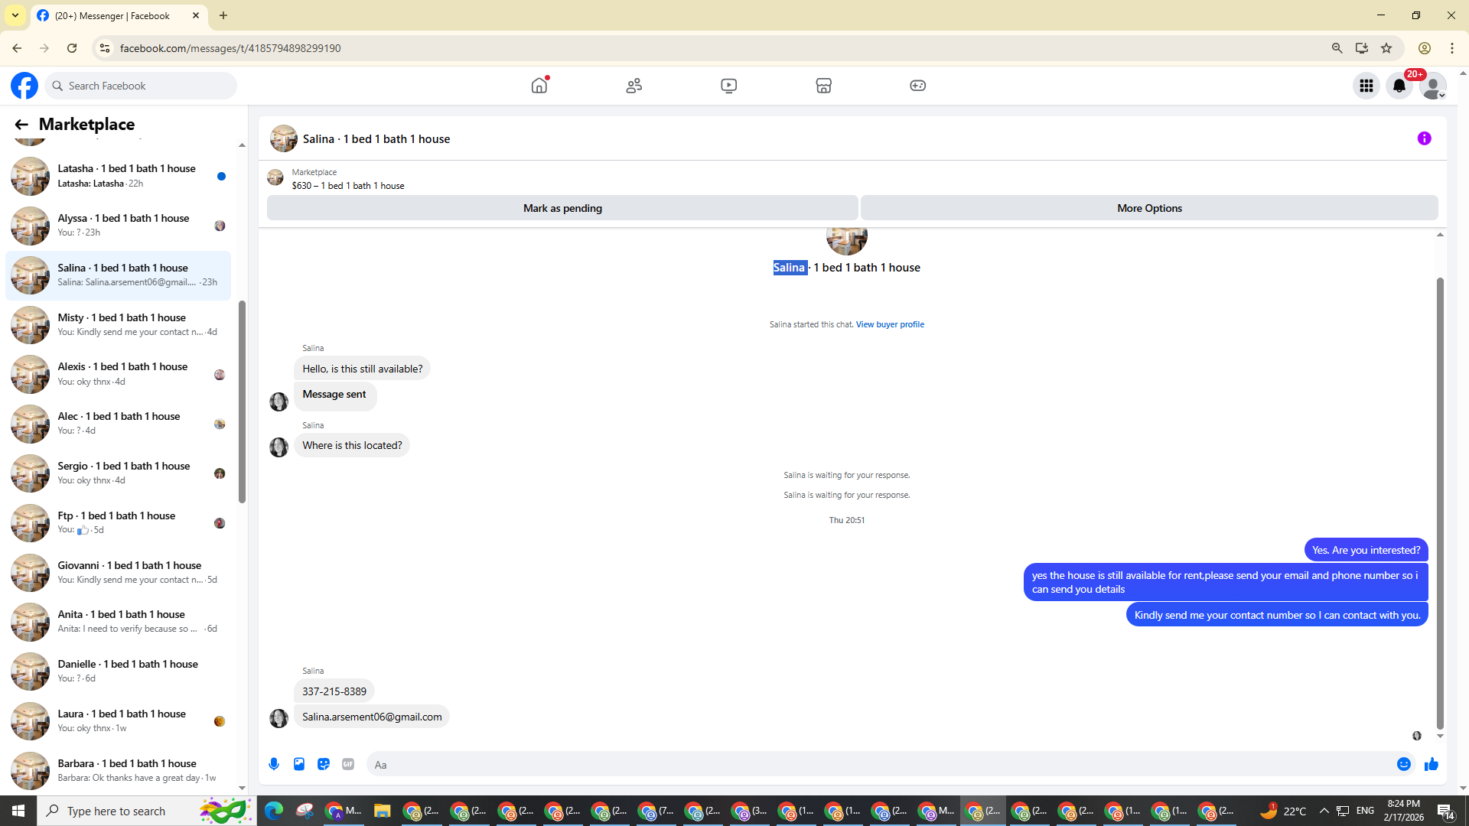
Task: Send a thumbs-up like
Action: coord(1432,764)
